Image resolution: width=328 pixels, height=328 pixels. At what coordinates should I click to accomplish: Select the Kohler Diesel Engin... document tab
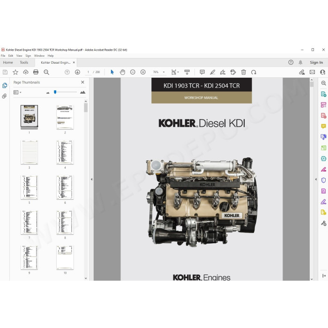pos(55,62)
